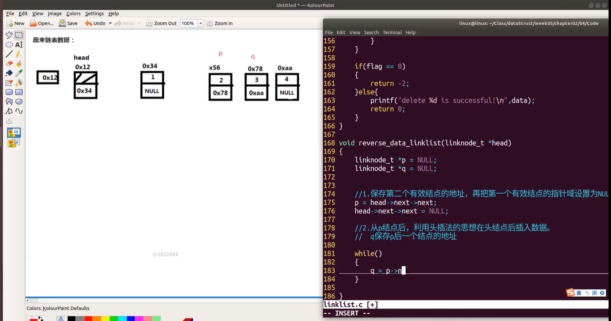Click the Sogou input method indicator
Screen dimensions: 611x321
coord(570,293)
